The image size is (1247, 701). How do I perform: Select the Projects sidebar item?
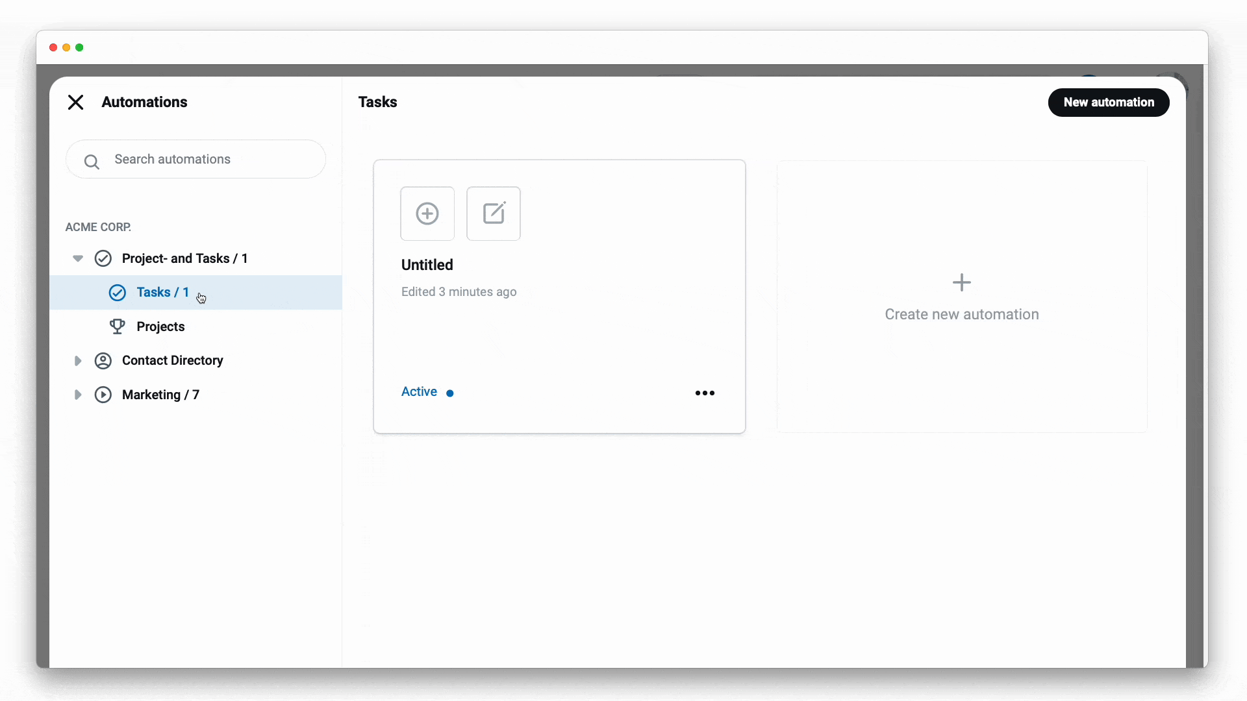tap(160, 326)
